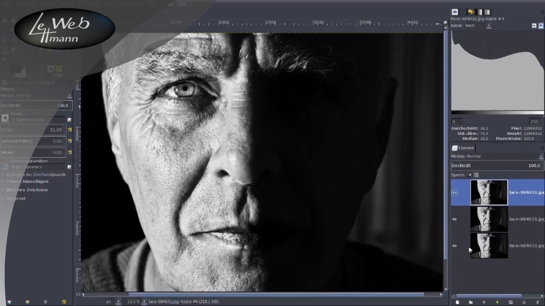545x306 pixels.
Task: Hide the bottom face layer
Action: tap(454, 246)
